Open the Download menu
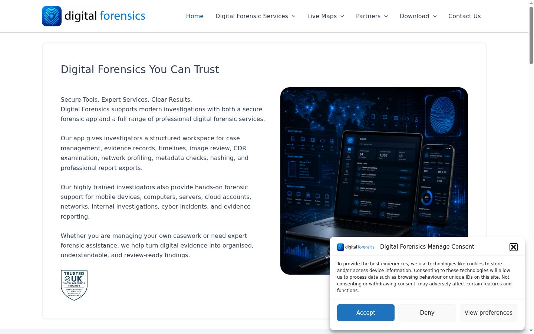This screenshot has height=334, width=534. (414, 16)
